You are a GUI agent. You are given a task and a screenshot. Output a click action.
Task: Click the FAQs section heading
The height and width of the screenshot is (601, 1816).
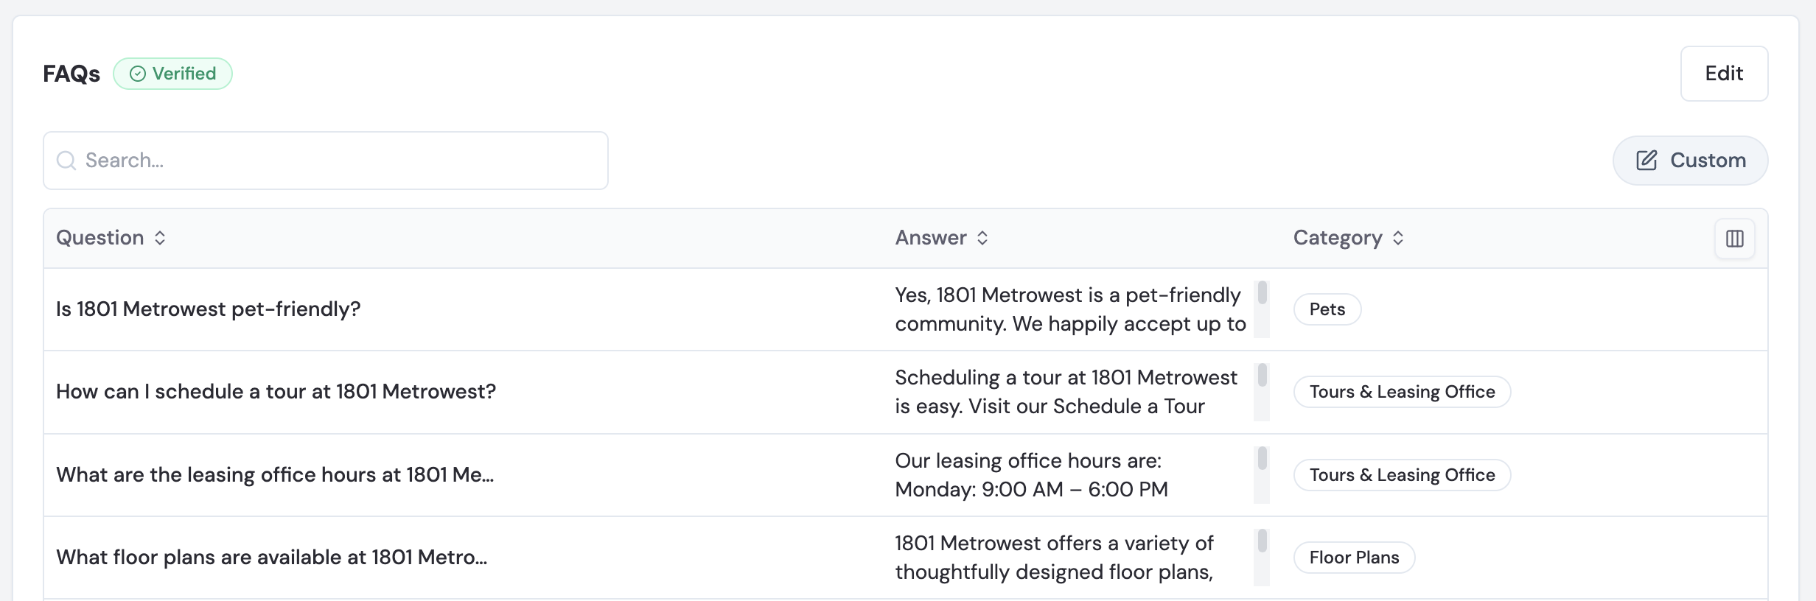click(x=71, y=74)
